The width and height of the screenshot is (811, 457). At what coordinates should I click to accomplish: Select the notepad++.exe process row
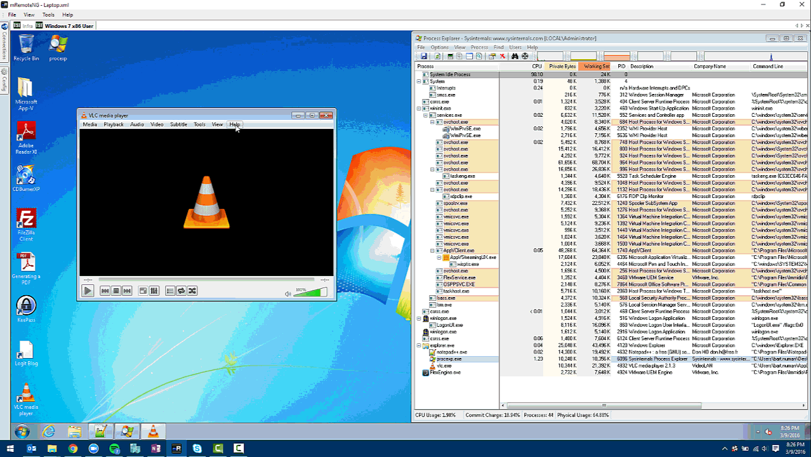pos(612,352)
